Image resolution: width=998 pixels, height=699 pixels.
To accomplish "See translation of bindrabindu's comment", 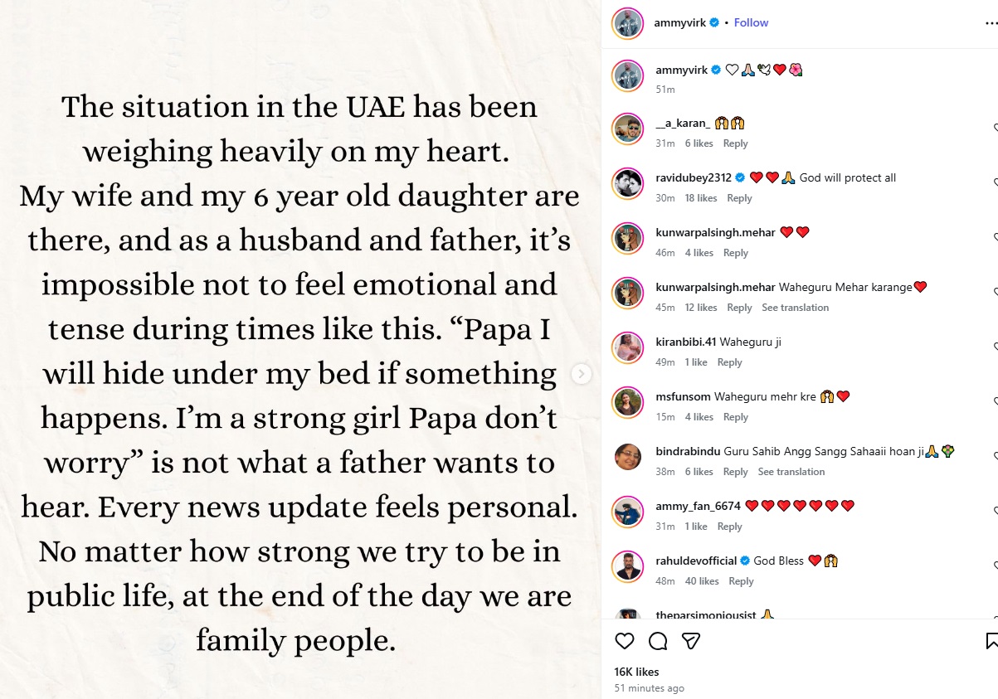I will (x=791, y=472).
